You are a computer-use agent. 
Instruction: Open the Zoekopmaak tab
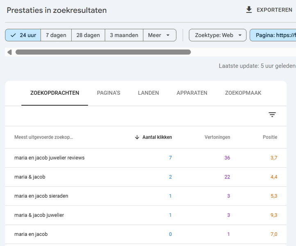pos(243,93)
